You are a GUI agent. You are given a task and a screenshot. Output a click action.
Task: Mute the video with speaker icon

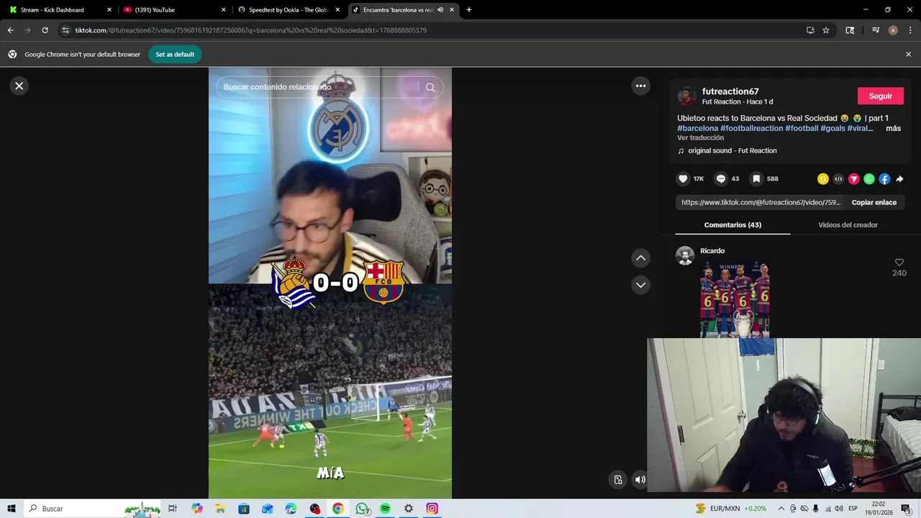coord(640,480)
